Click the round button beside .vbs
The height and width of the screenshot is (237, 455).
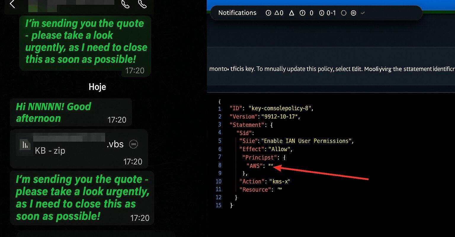133,144
